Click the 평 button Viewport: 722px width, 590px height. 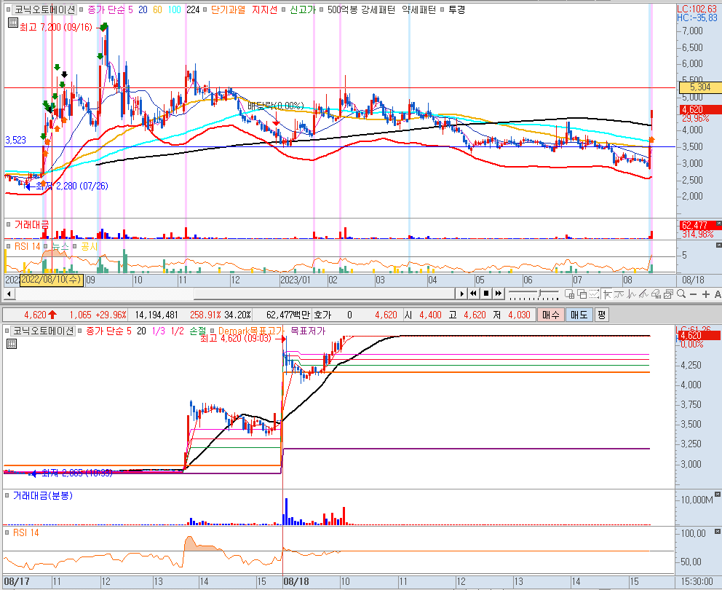pyautogui.click(x=601, y=315)
